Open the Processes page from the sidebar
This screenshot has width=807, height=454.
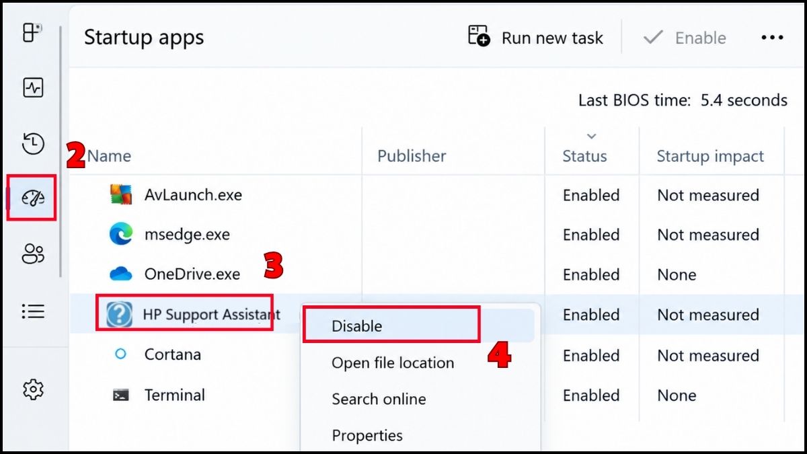pyautogui.click(x=33, y=32)
